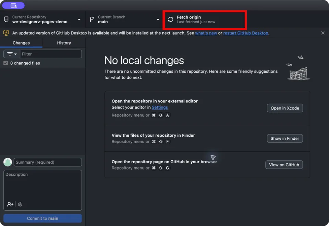
Task: Click the Last fetched just now text
Action: click(196, 22)
